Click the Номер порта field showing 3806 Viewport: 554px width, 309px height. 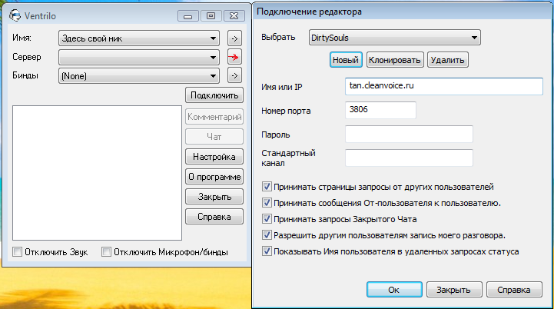pos(380,110)
